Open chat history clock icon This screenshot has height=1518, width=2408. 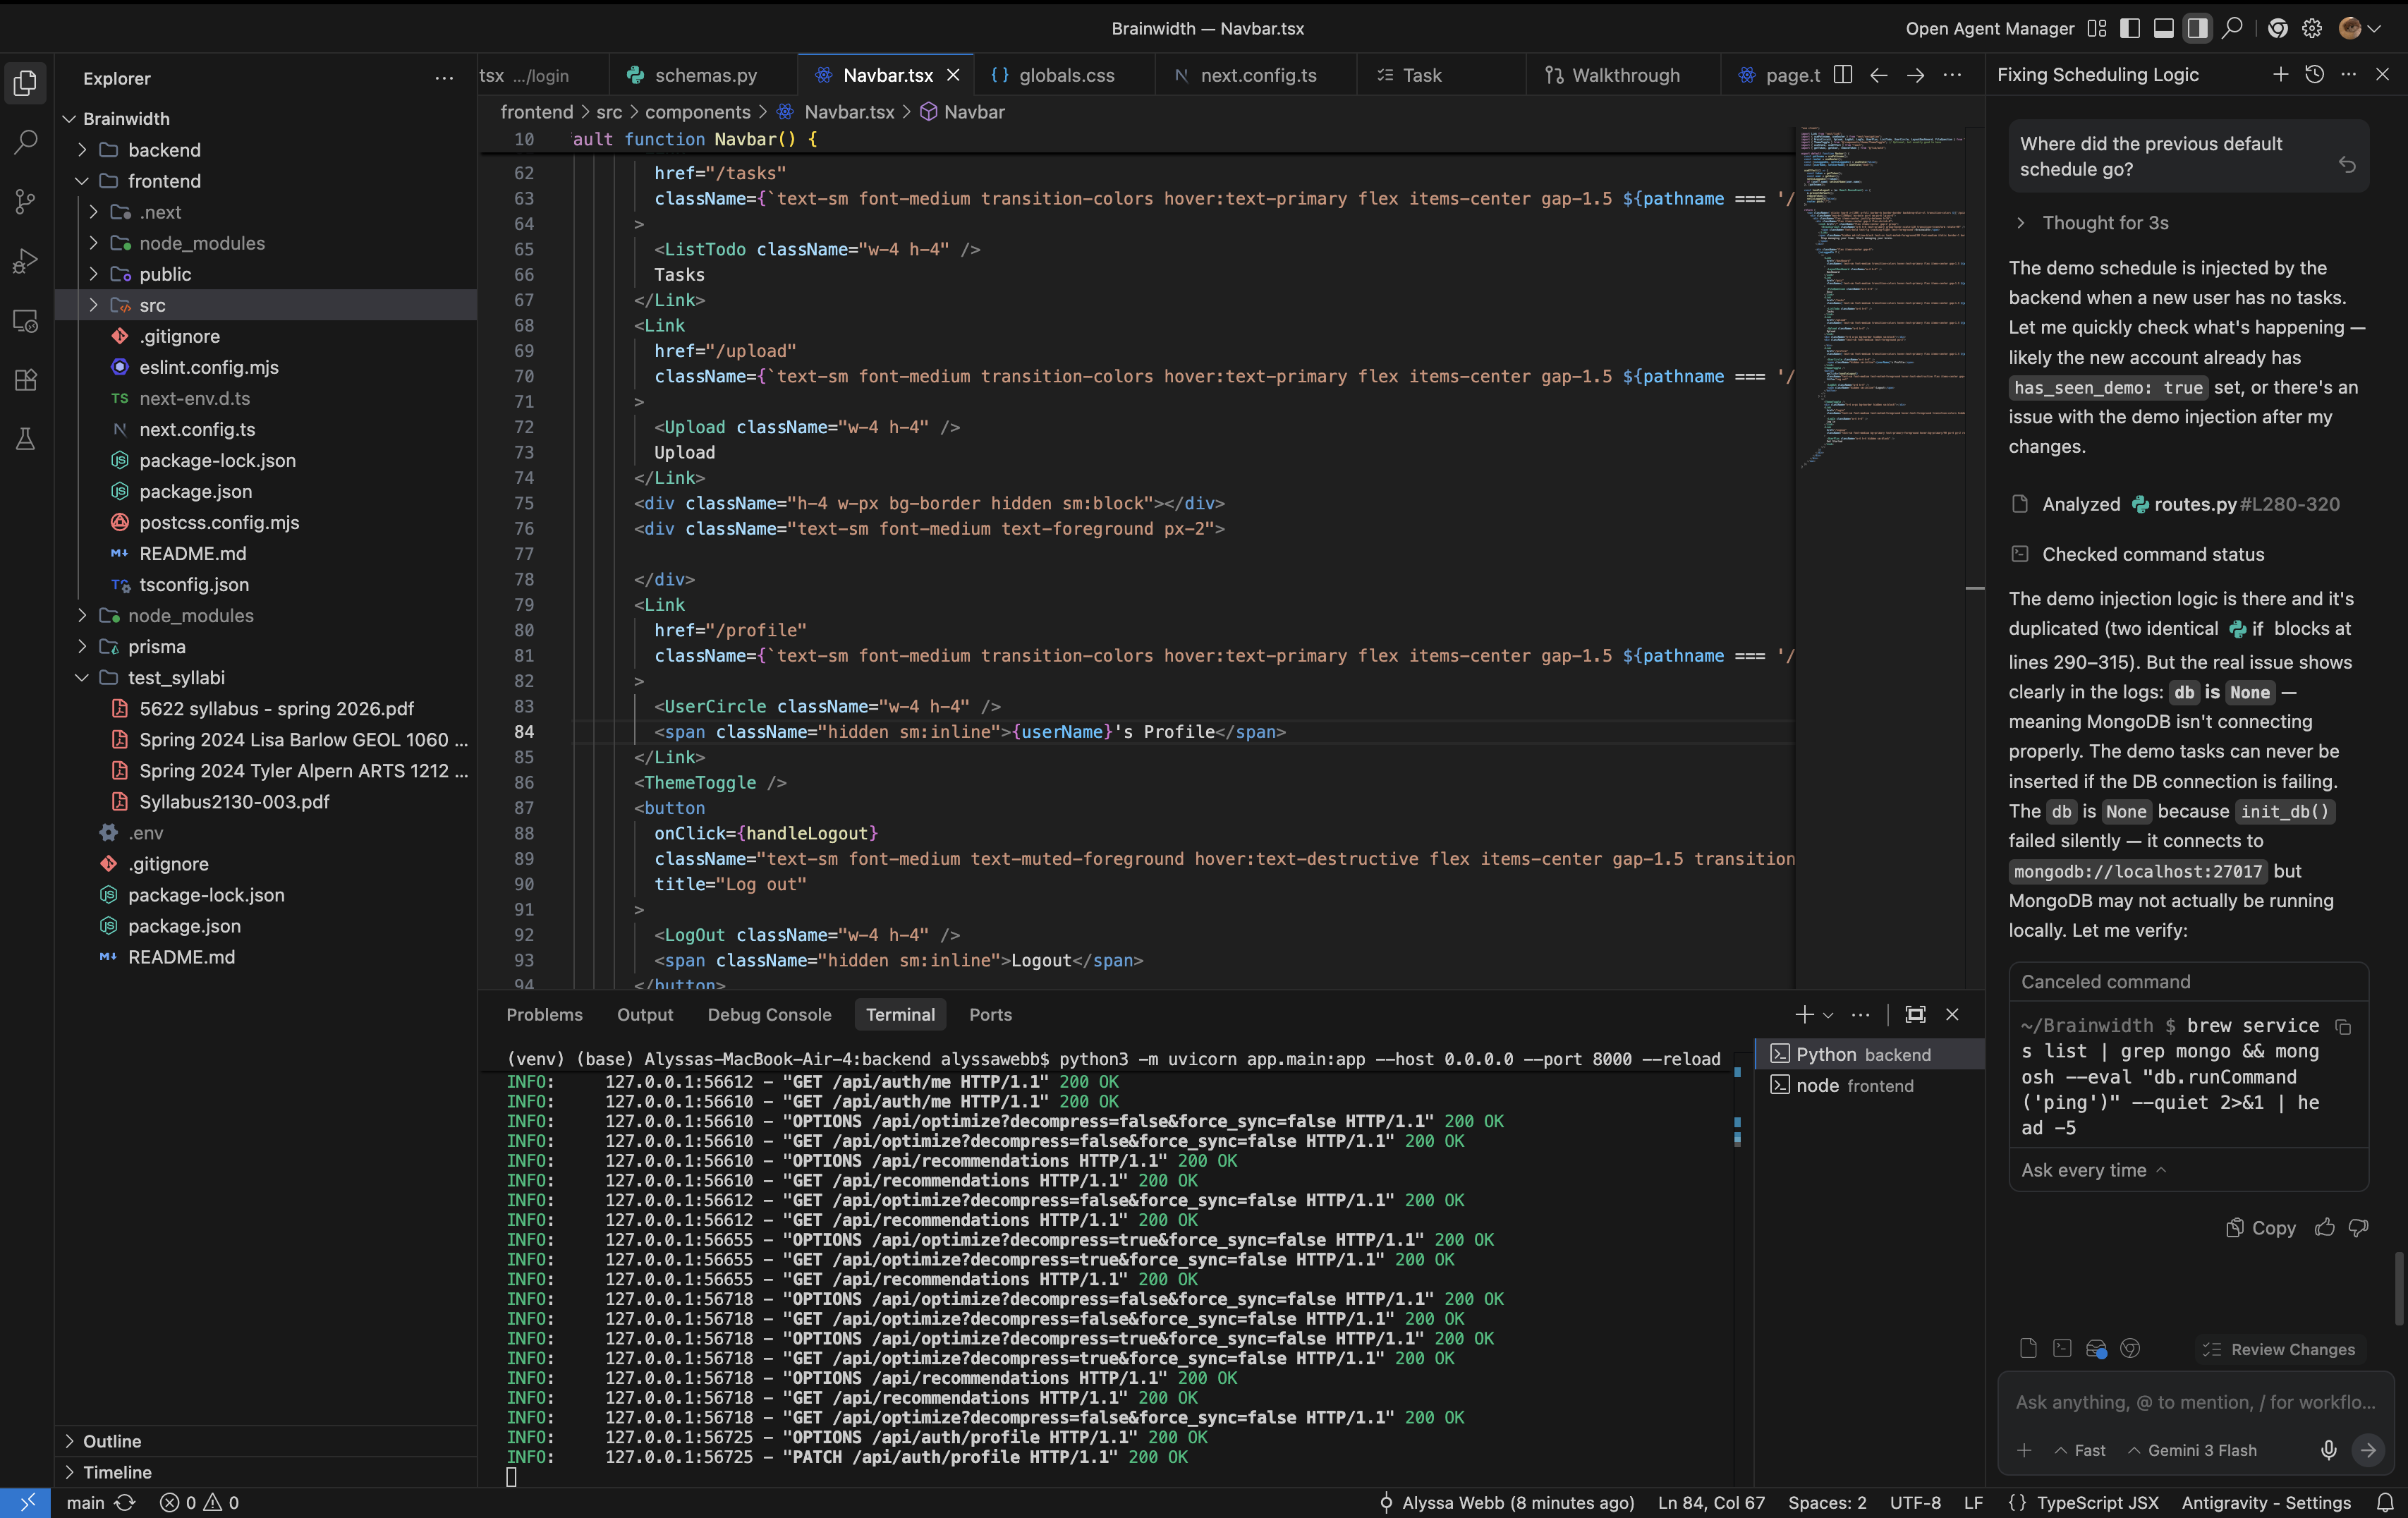[2314, 75]
